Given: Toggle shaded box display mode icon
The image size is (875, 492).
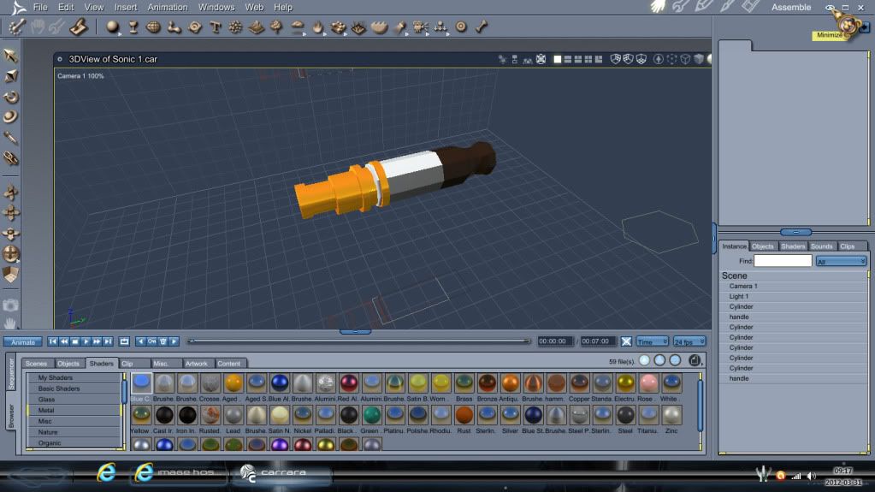Looking at the screenshot, I should coord(699,59).
